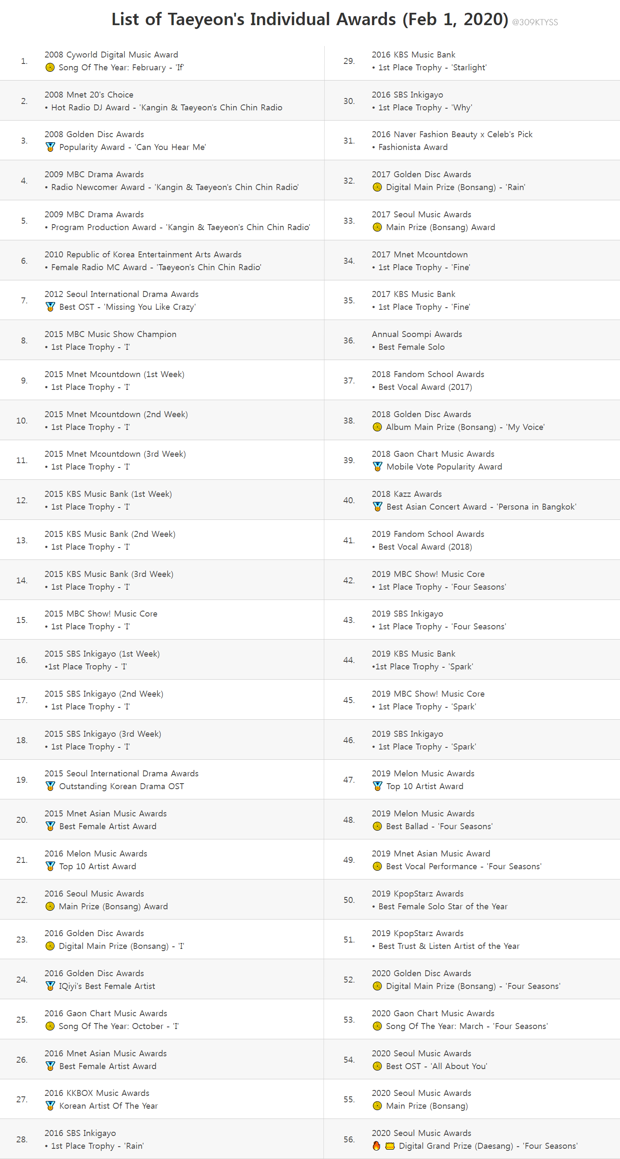Image resolution: width=620 pixels, height=1159 pixels.
Task: Click the medal icon beside 'Mobile Vote Popularity Award'
Action: [378, 467]
